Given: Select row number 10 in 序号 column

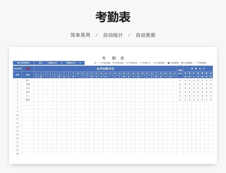Looking at the screenshot, I should [17, 115].
